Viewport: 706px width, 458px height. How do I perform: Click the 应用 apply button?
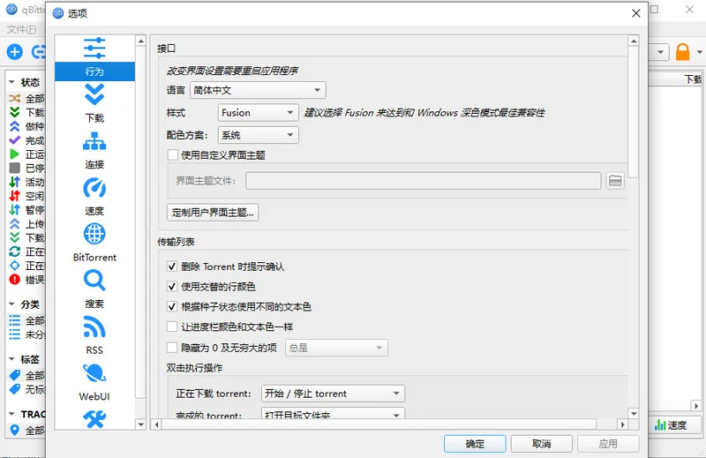608,444
